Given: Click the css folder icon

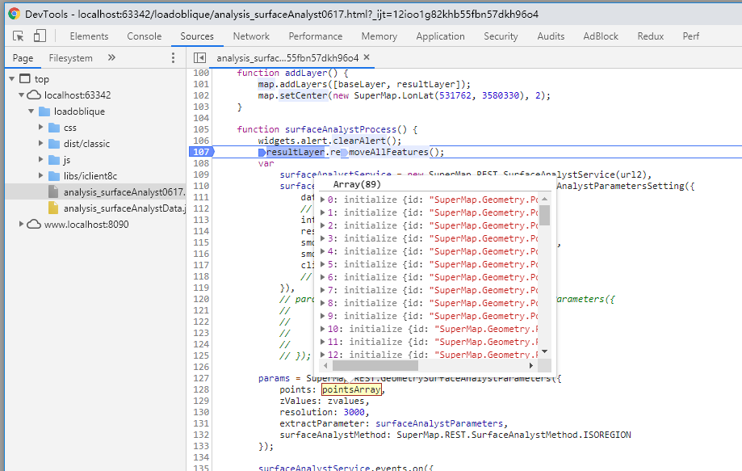Looking at the screenshot, I should point(54,128).
